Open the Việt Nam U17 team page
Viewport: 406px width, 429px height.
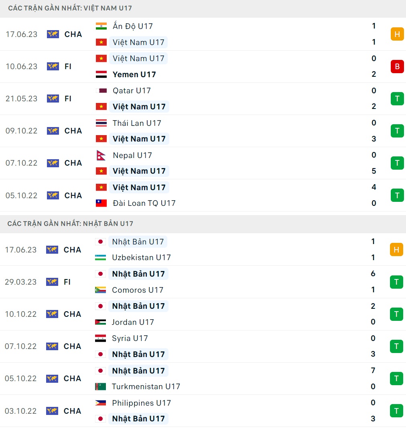coord(138,42)
